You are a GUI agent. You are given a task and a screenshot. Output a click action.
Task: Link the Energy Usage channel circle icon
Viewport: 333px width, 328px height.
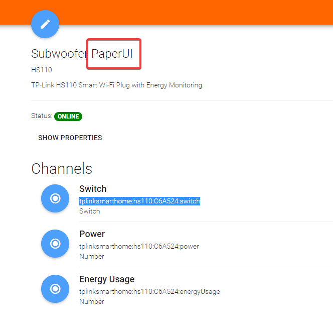coord(55,289)
